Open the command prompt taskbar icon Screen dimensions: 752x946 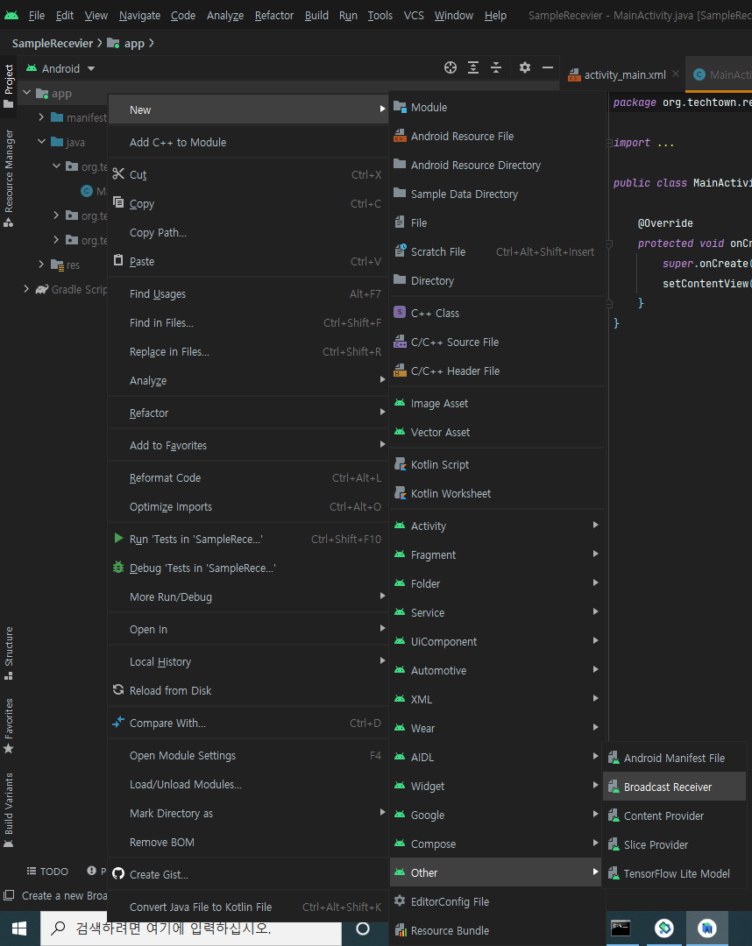tap(621, 928)
